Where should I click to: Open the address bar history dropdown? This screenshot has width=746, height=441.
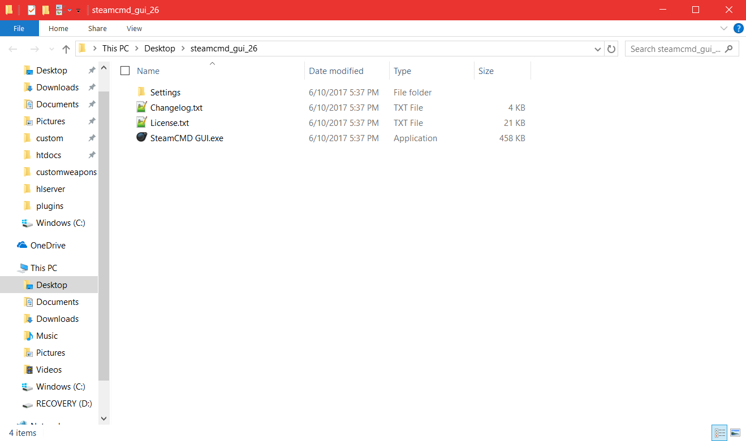click(x=598, y=49)
